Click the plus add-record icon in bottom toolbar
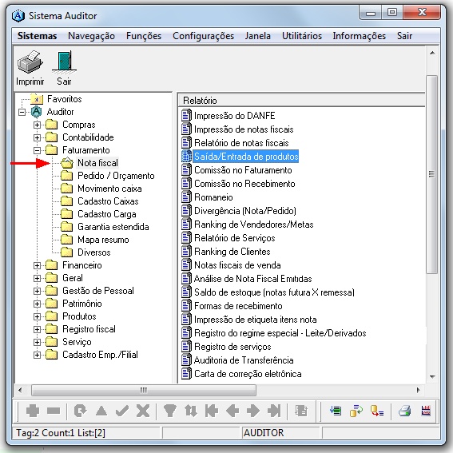 pyautogui.click(x=33, y=411)
